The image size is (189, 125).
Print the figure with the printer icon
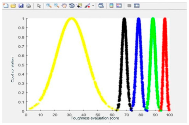(x=29, y=5)
